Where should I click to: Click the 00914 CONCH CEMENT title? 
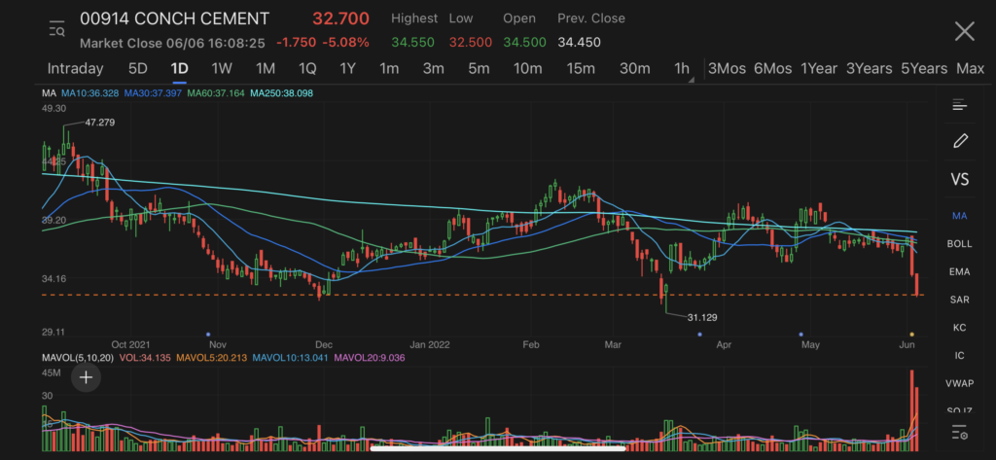(x=174, y=19)
